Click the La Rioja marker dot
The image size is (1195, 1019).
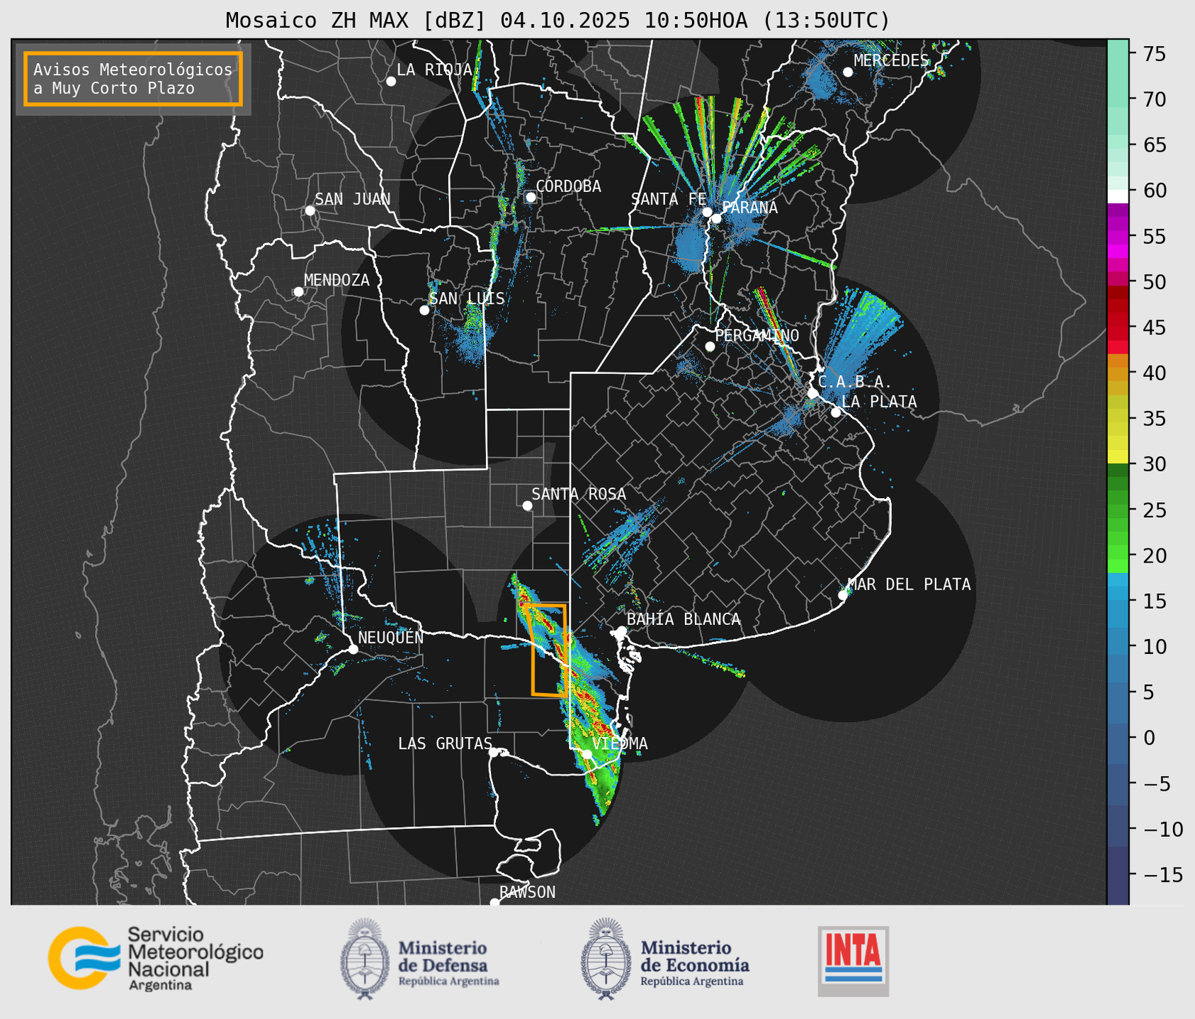pyautogui.click(x=390, y=81)
